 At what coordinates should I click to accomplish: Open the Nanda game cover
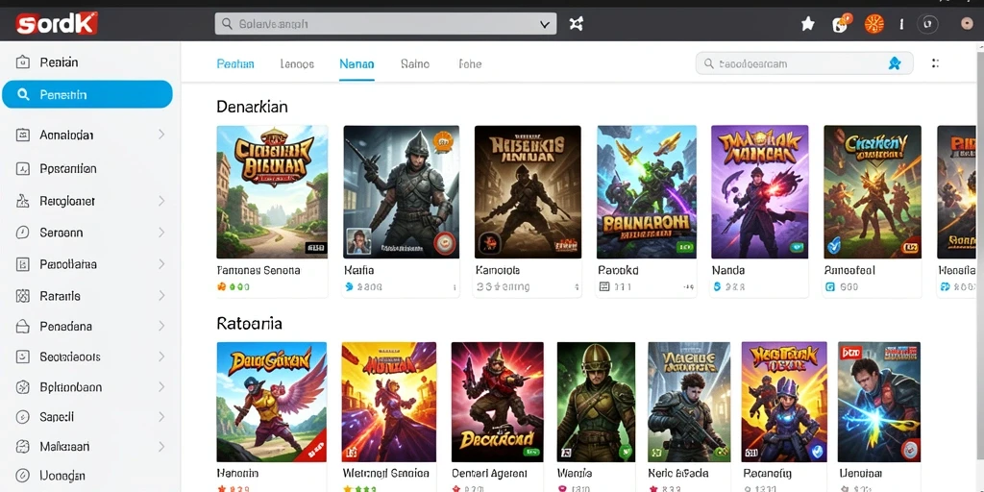point(759,192)
